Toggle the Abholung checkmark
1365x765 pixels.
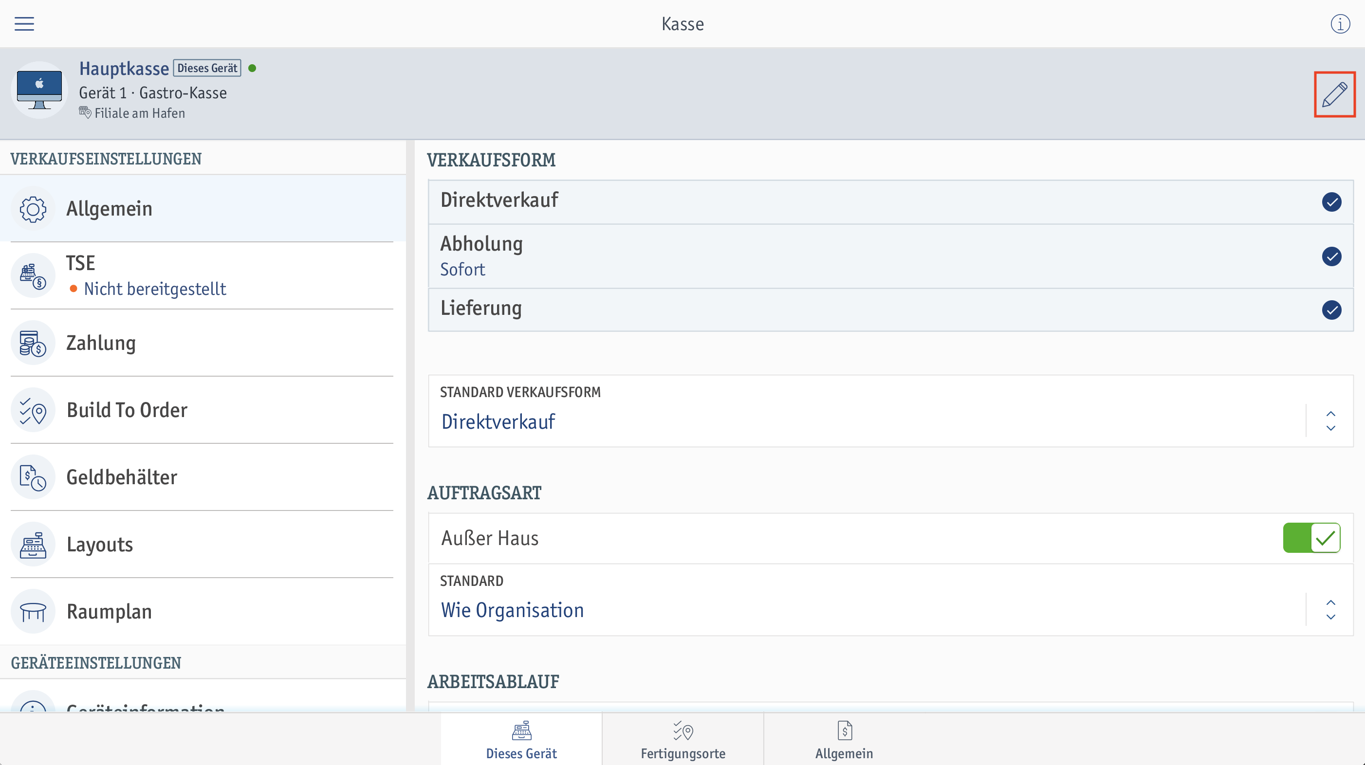pos(1331,256)
